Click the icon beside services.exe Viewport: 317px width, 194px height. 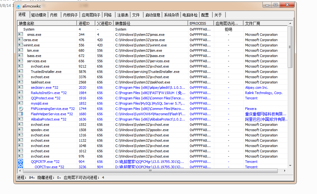click(x=21, y=61)
